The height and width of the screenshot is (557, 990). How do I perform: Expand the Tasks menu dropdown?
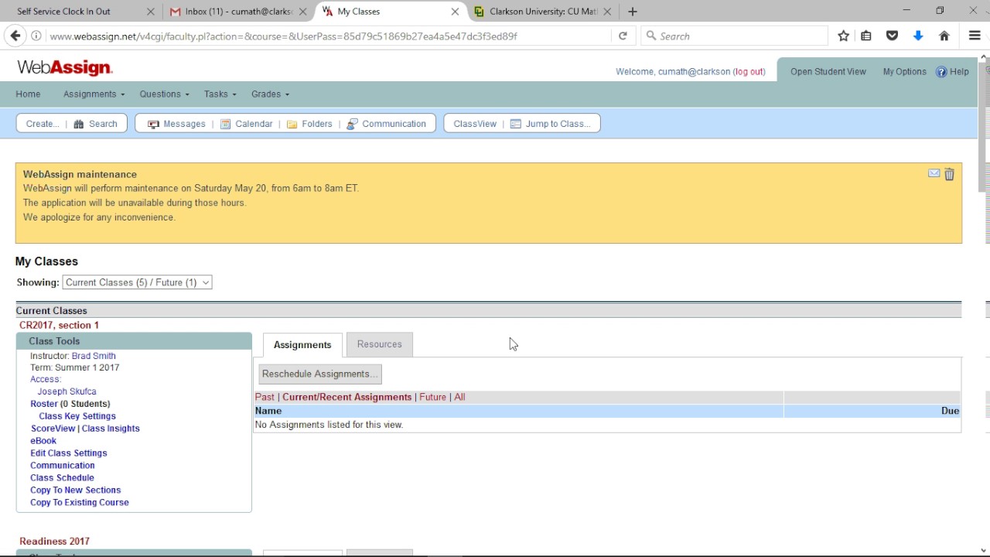(220, 94)
